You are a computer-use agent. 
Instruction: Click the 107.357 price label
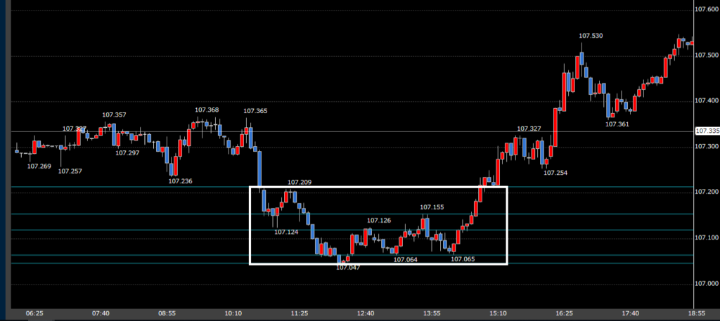click(x=114, y=115)
